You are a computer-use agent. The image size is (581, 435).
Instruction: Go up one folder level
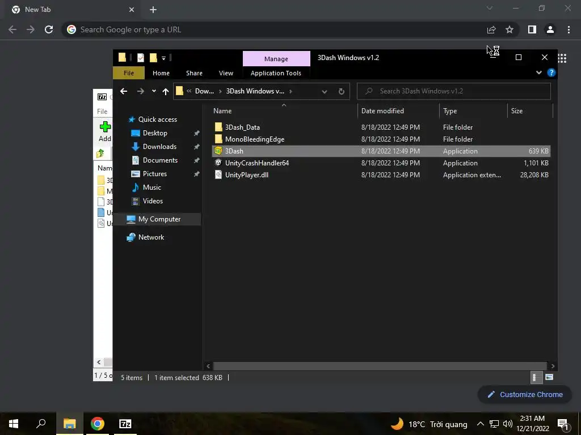tap(165, 91)
